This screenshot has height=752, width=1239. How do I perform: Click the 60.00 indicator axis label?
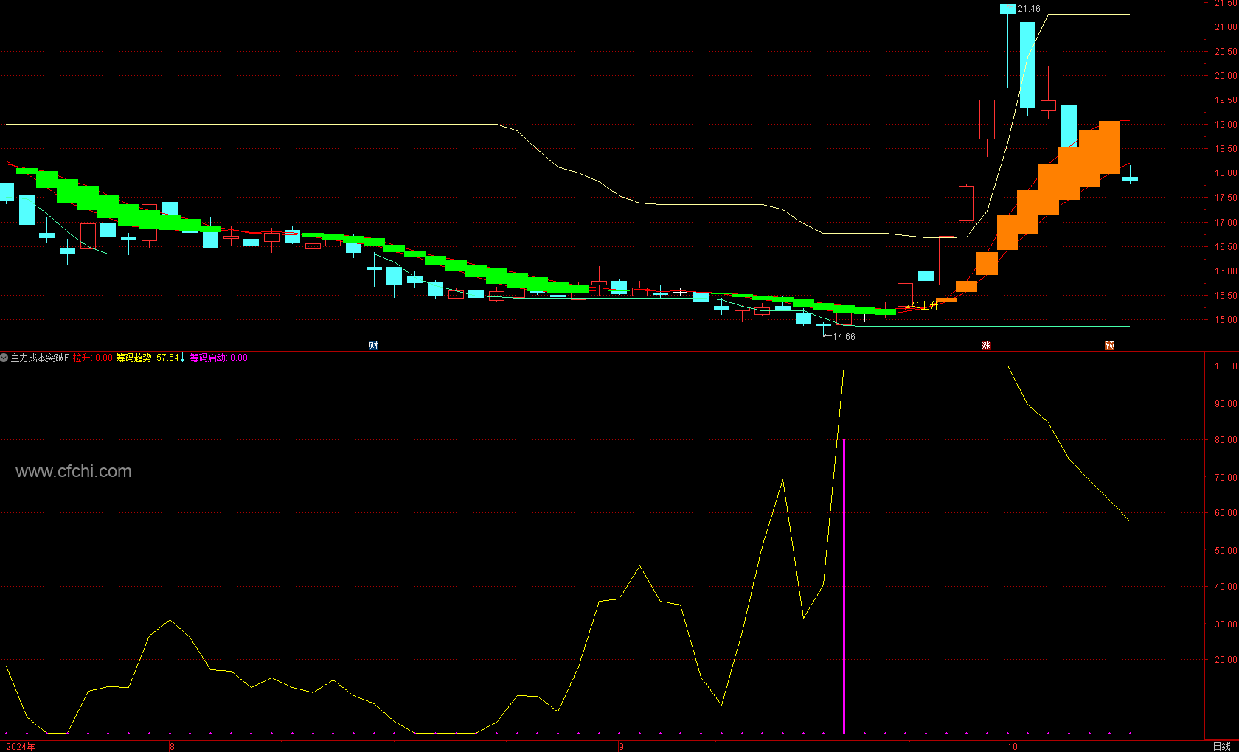point(1226,513)
